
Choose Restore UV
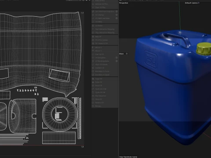point(105,103)
